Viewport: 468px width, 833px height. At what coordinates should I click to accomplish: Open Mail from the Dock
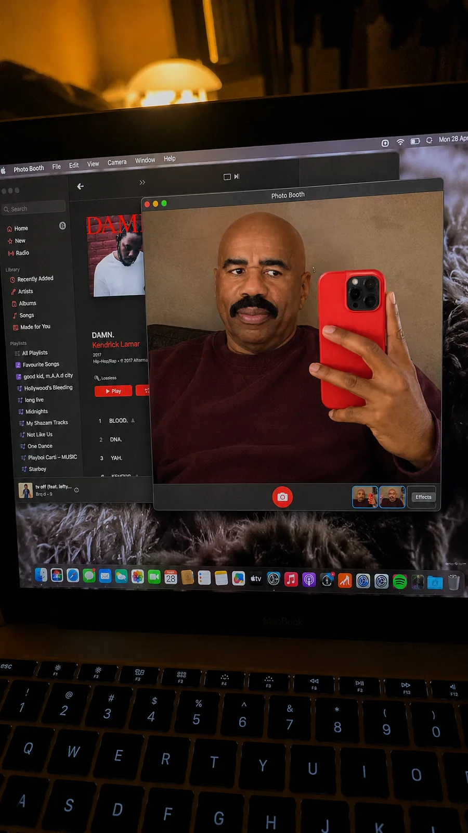tap(105, 576)
